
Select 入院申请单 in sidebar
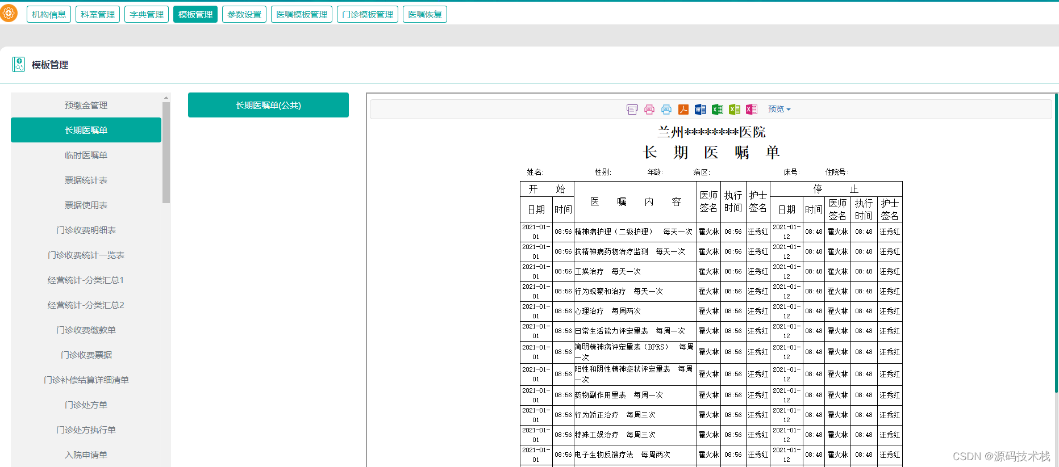point(86,455)
